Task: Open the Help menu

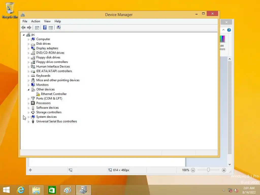Action: click(x=58, y=21)
